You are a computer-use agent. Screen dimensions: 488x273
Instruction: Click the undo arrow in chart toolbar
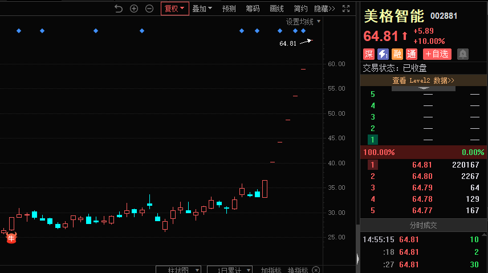[x=119, y=9]
